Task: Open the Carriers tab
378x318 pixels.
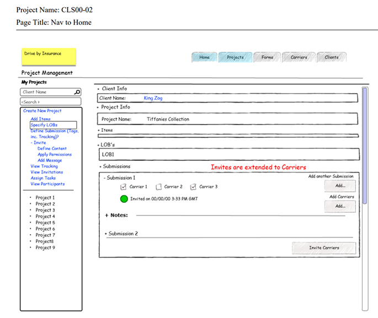Action: [x=299, y=57]
